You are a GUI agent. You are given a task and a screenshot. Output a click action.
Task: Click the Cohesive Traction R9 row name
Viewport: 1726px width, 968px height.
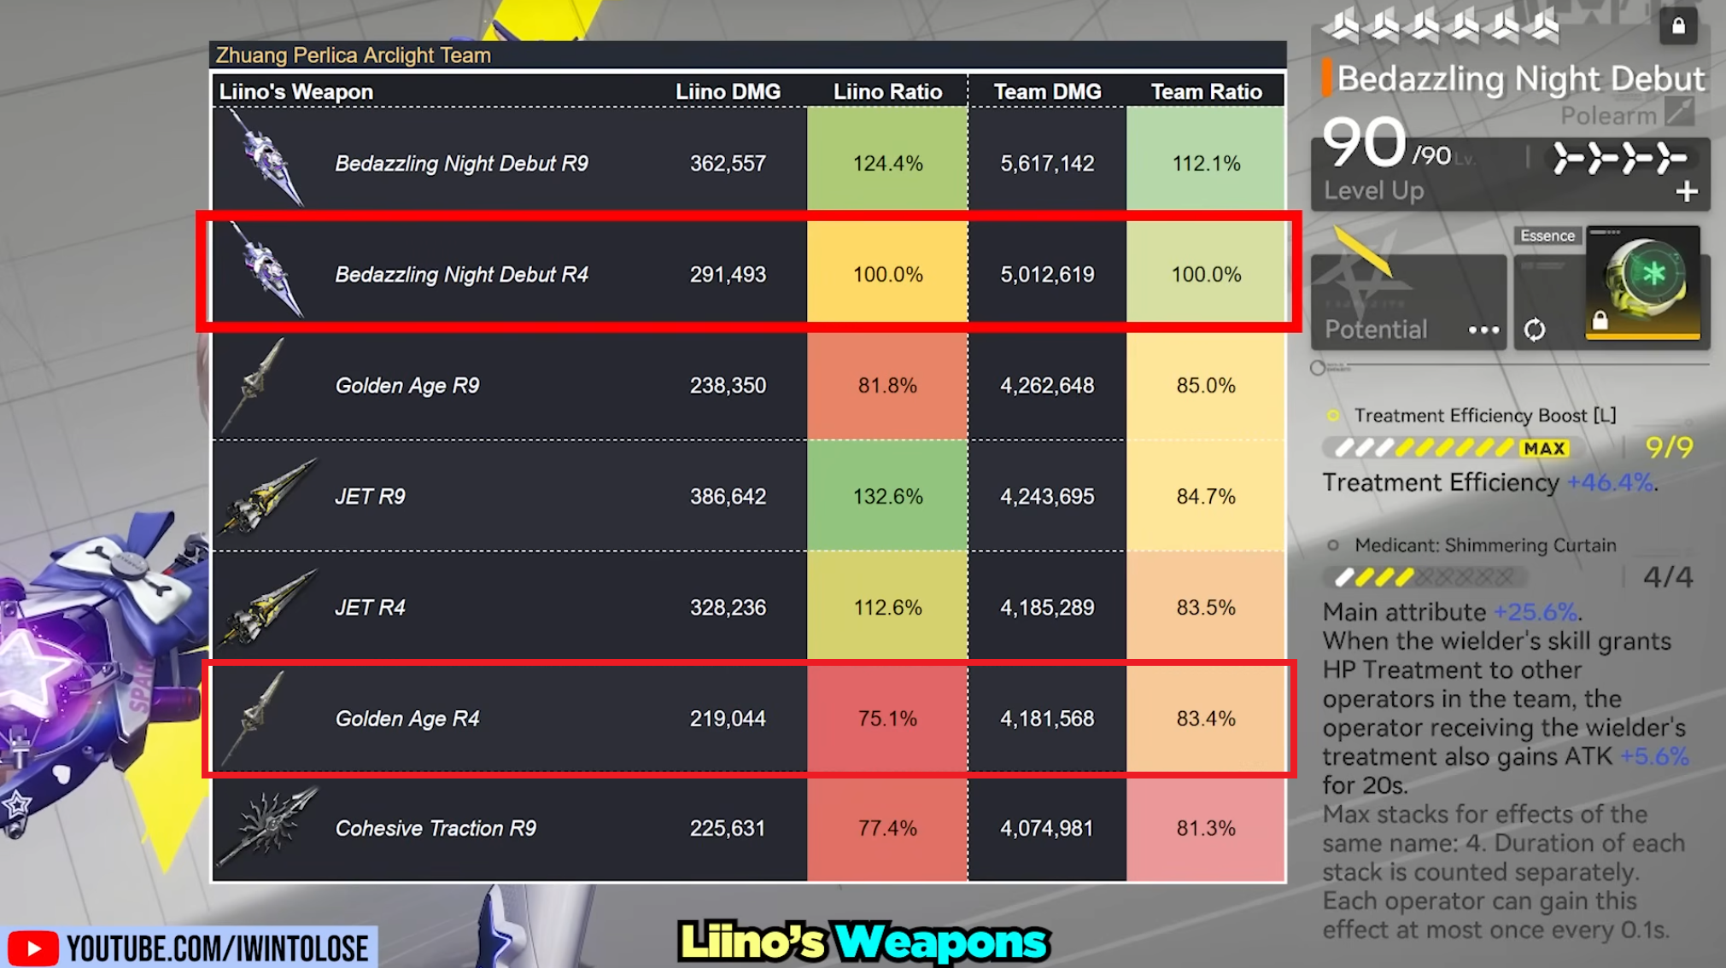(x=436, y=828)
